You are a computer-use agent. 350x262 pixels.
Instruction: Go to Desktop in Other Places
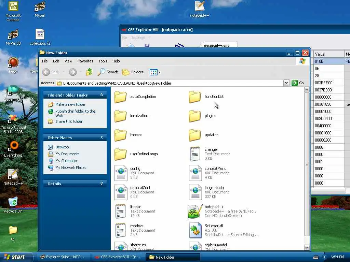[62, 147]
